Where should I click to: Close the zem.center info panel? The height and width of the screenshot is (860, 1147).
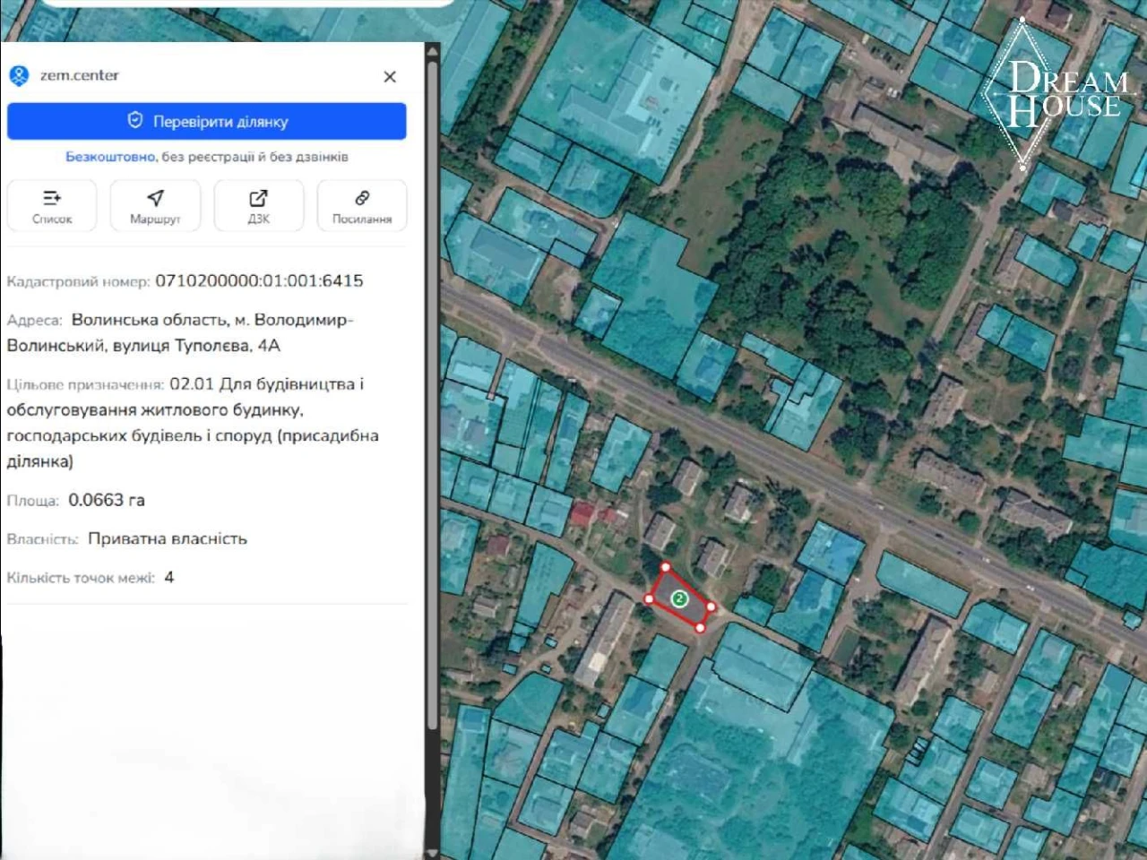(x=390, y=77)
